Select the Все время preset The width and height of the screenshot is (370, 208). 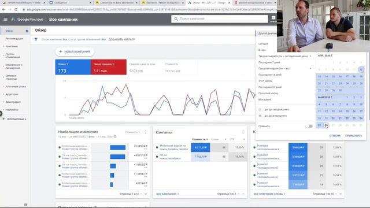(x=265, y=99)
